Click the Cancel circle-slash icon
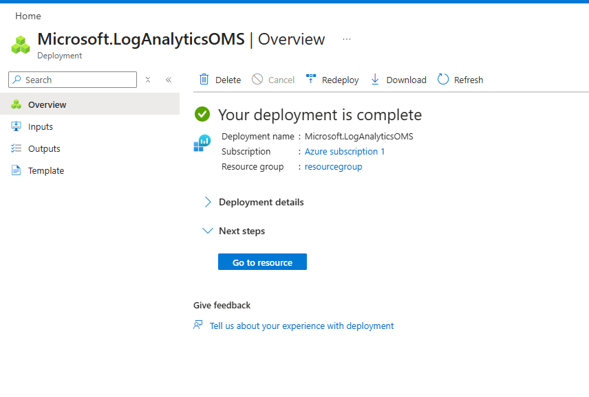Image resolution: width=589 pixels, height=397 pixels. pos(257,80)
